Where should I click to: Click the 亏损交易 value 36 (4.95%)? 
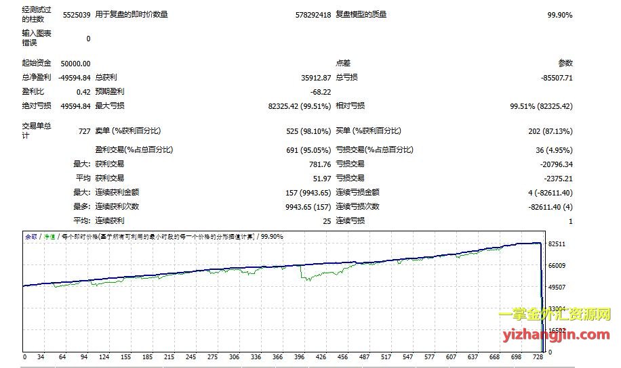click(x=552, y=150)
